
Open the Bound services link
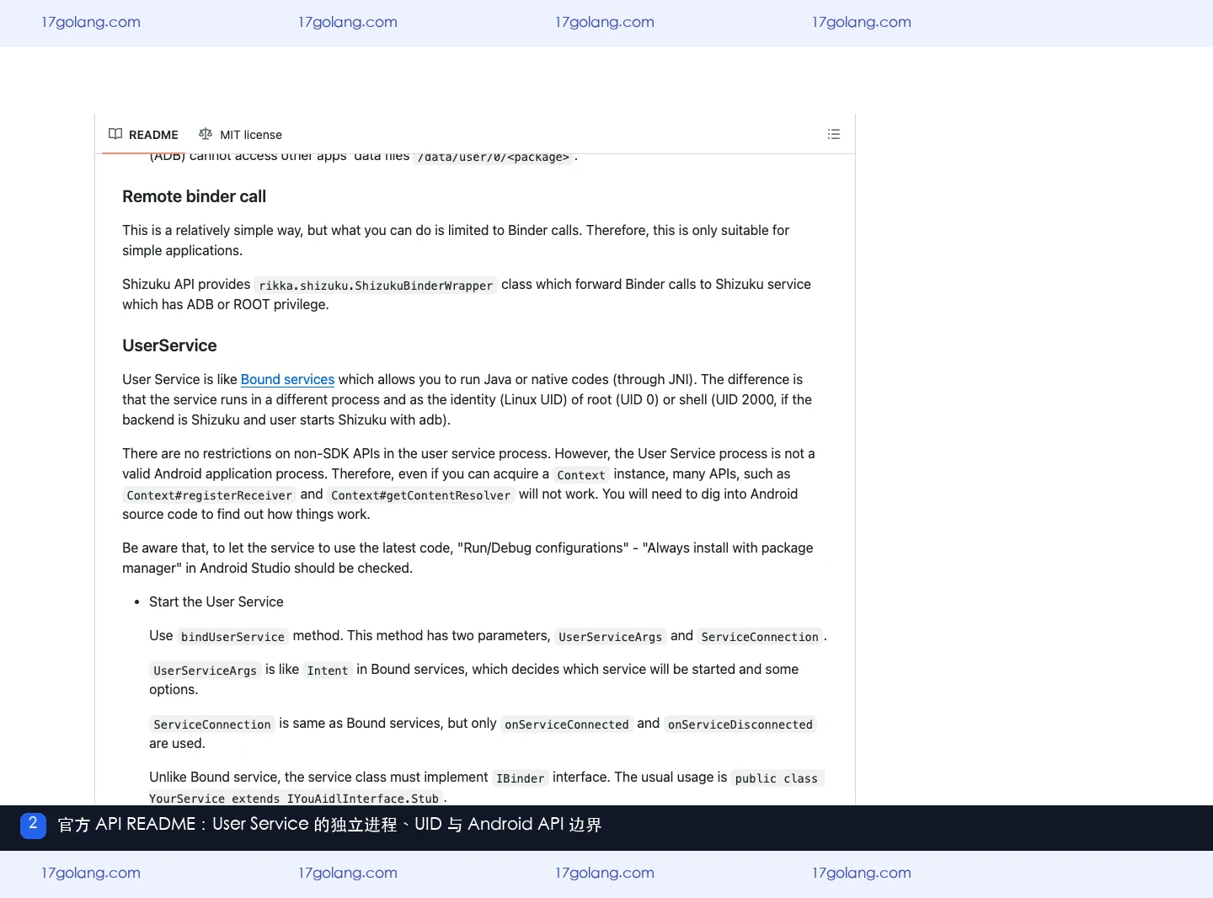(x=287, y=379)
